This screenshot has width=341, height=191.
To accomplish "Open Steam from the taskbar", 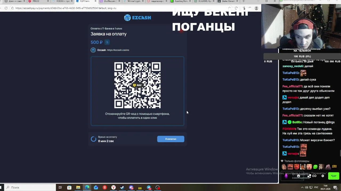I will (x=122, y=188).
